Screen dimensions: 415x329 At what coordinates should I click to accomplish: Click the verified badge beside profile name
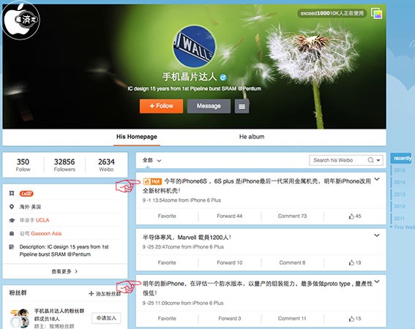coord(223,77)
